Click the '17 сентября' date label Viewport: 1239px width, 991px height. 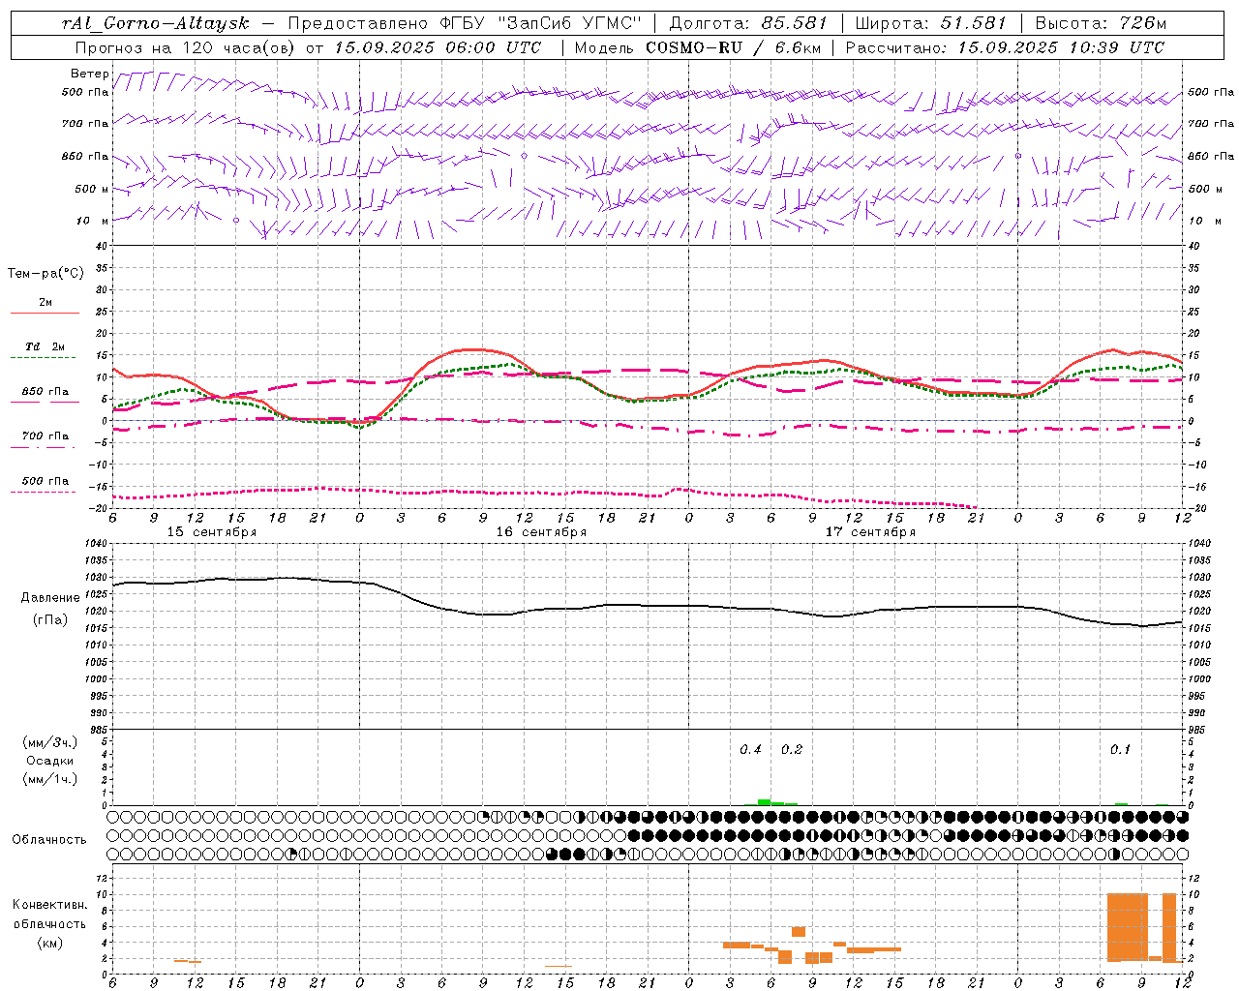tap(870, 532)
